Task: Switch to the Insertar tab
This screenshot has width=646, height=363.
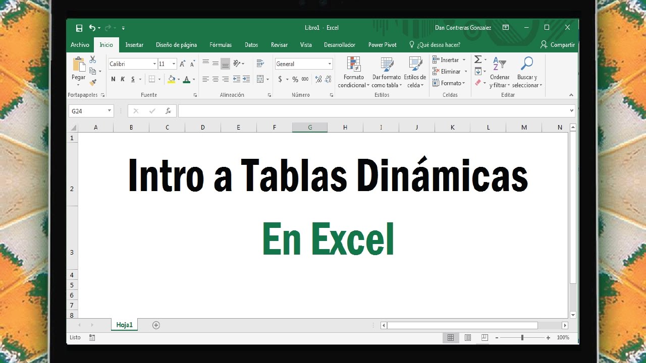Action: tap(134, 45)
